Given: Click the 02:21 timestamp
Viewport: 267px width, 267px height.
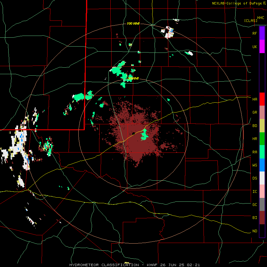Looking at the screenshot, I should click(195, 265).
